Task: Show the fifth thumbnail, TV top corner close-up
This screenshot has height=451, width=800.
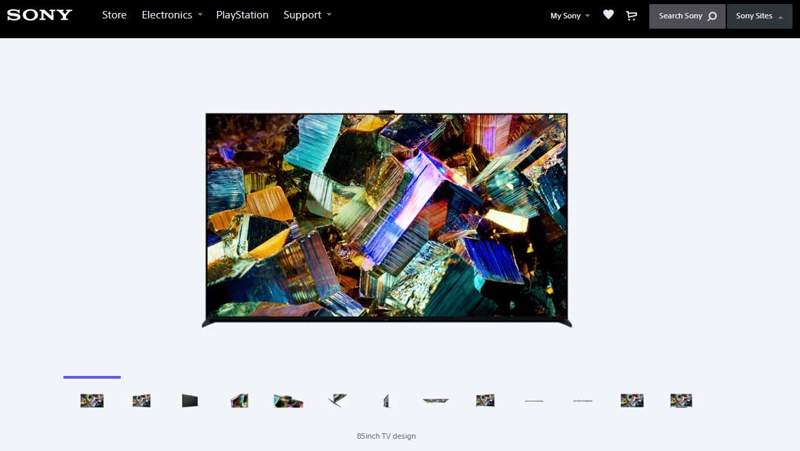Action: (288, 401)
